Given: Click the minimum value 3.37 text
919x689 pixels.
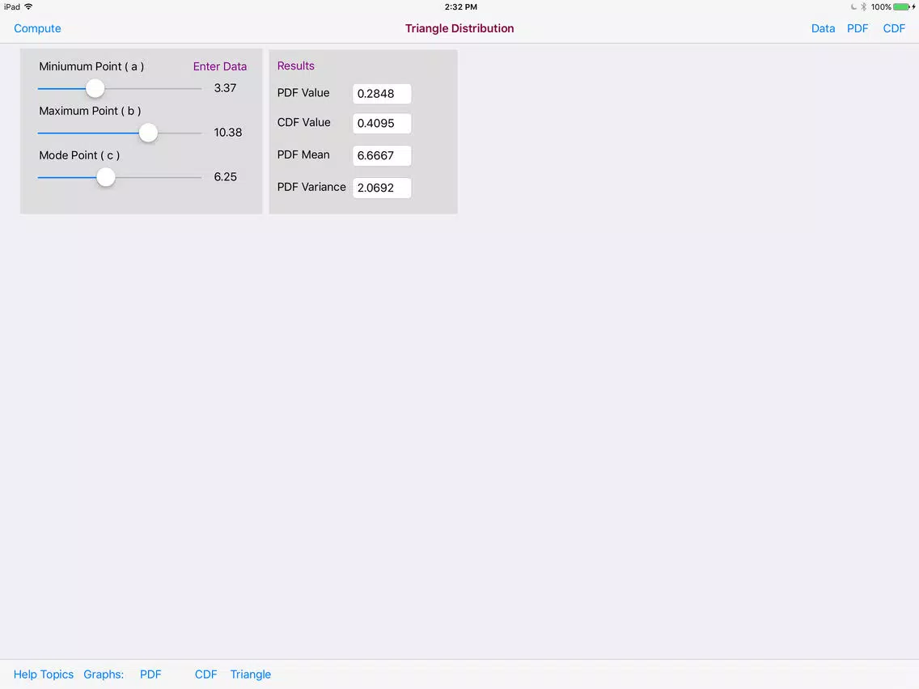Looking at the screenshot, I should tap(225, 88).
